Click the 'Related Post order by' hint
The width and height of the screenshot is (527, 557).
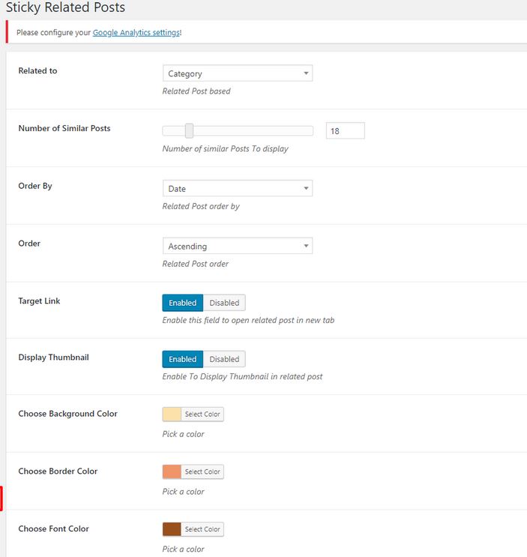[201, 206]
